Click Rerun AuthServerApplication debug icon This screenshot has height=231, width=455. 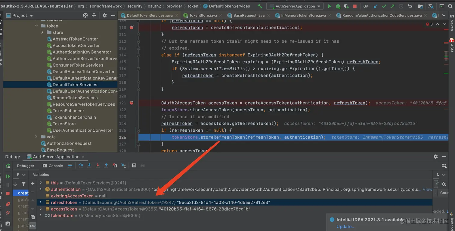pyautogui.click(x=8, y=166)
